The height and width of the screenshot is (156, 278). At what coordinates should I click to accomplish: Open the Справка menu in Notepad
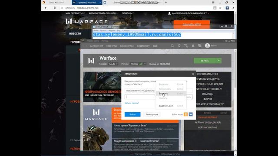[126, 31]
